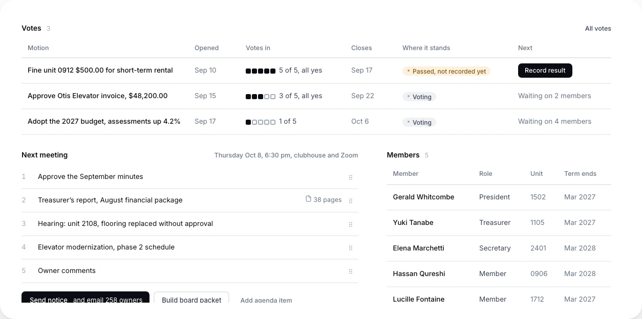Image resolution: width=642 pixels, height=319 pixels.
Task: Open the Adopt the 2027 budget motion
Action: pyautogui.click(x=104, y=122)
